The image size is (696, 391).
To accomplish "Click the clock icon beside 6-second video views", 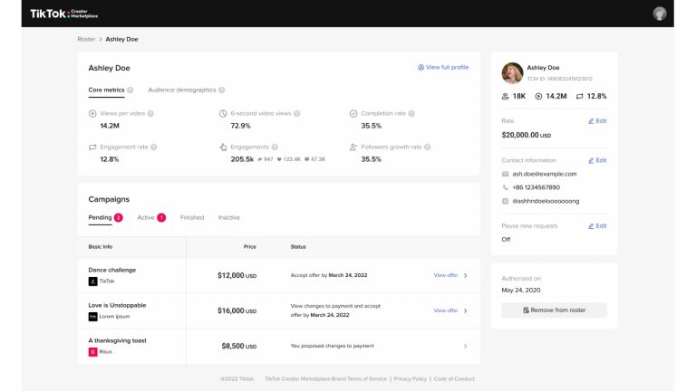I will point(223,113).
